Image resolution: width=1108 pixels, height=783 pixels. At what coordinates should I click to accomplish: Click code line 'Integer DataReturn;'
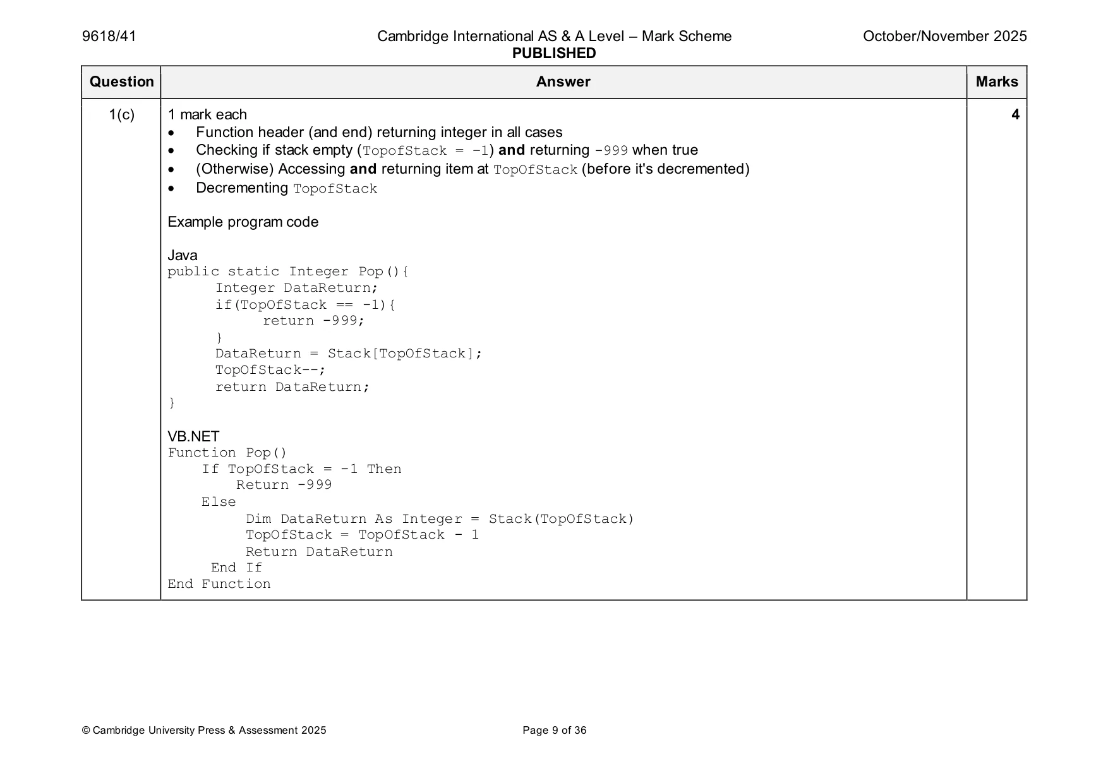point(296,288)
